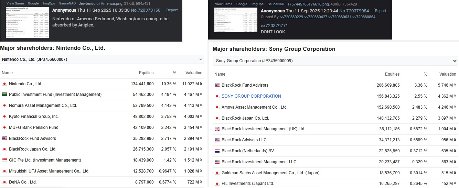Expand the thumbnail in the Aniplex post
Viewport: 459px width, 188px height.
tap(27, 22)
